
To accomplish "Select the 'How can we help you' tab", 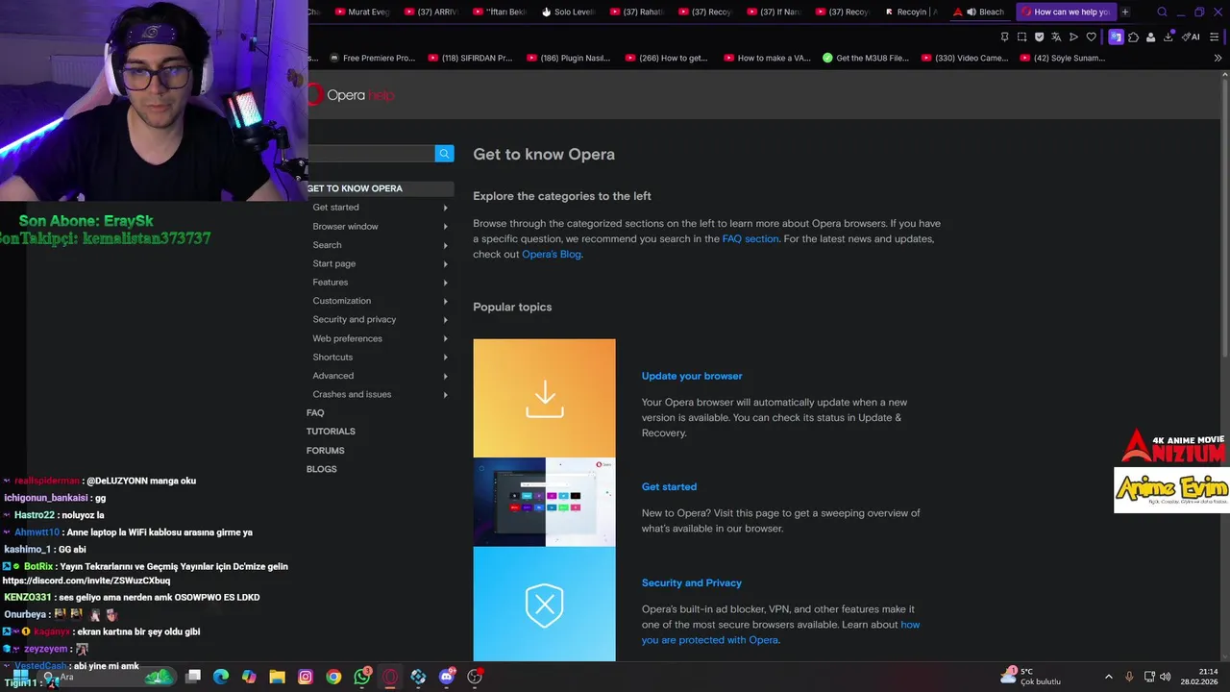I will click(x=1065, y=12).
